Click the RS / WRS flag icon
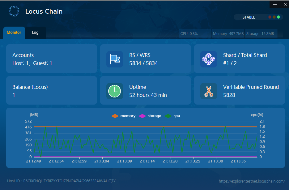This screenshot has width=289, height=190. 115,59
